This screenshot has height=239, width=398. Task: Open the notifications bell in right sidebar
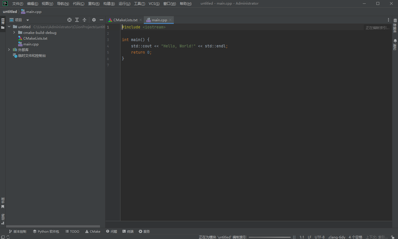pos(395,45)
